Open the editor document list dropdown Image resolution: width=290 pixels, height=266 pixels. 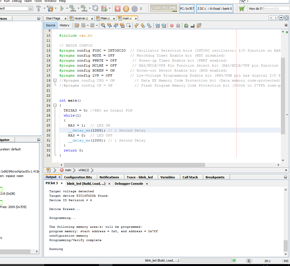[x=281, y=18]
